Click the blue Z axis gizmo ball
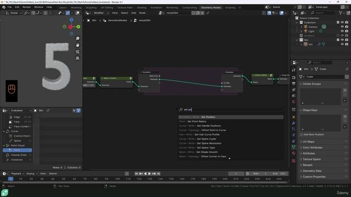The height and width of the screenshot is (197, 351). click(71, 20)
